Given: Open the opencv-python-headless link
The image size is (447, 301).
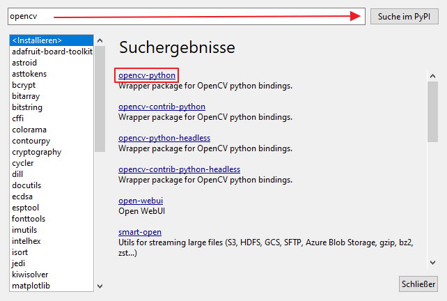Looking at the screenshot, I should pos(164,138).
